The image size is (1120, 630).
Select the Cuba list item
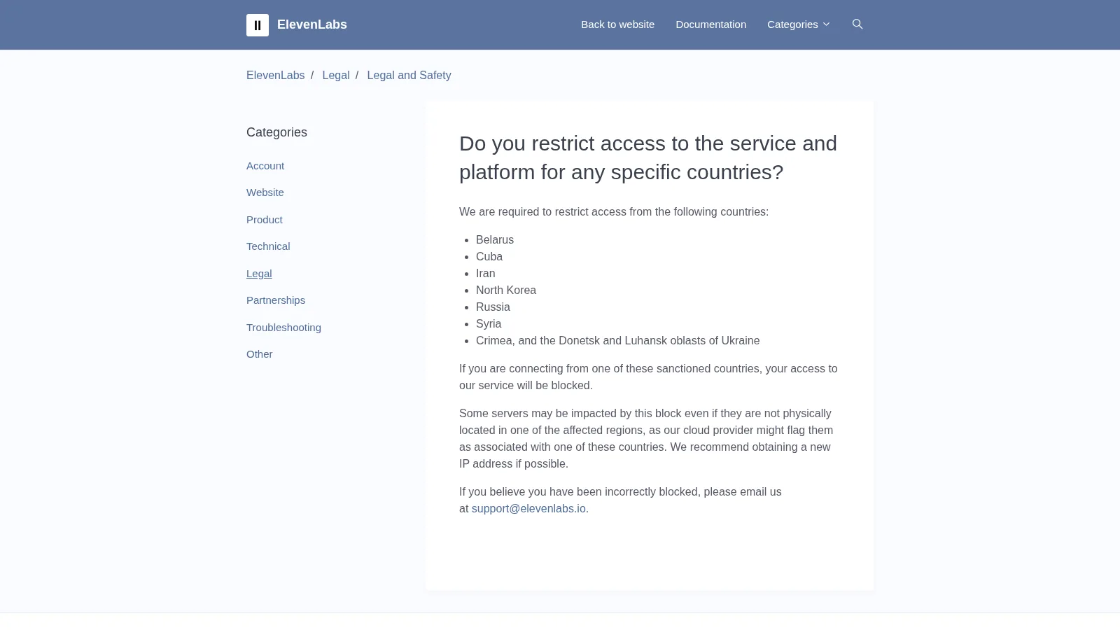[x=489, y=257]
